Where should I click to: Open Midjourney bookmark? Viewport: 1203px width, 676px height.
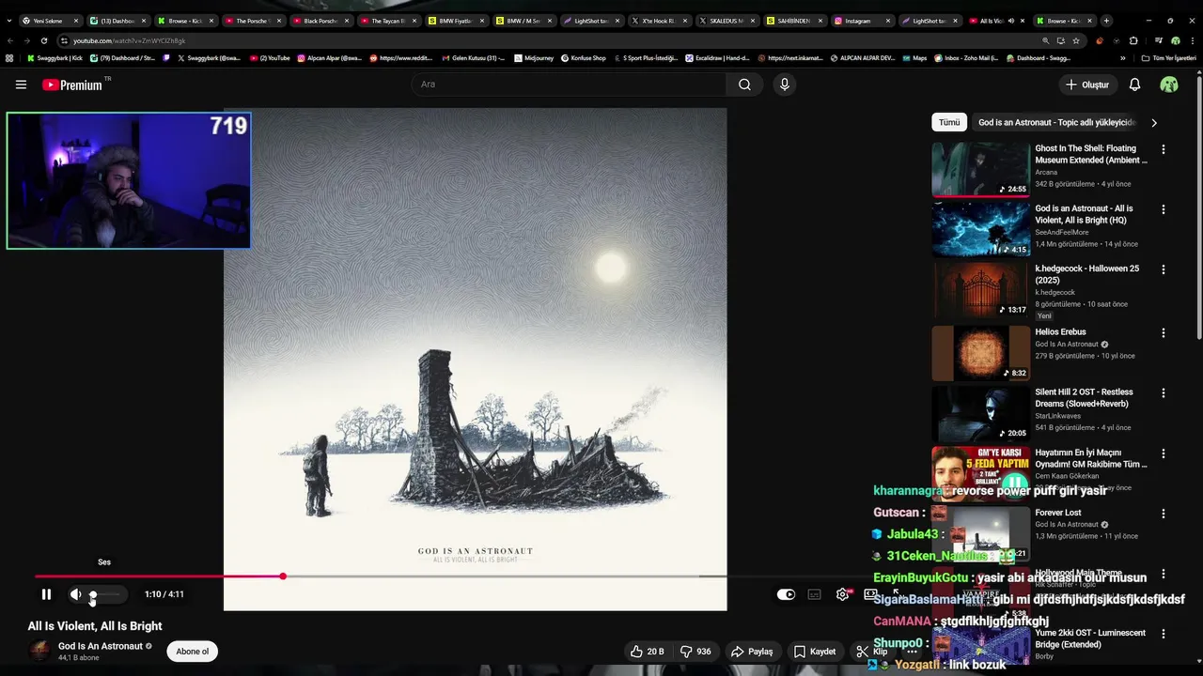click(532, 58)
